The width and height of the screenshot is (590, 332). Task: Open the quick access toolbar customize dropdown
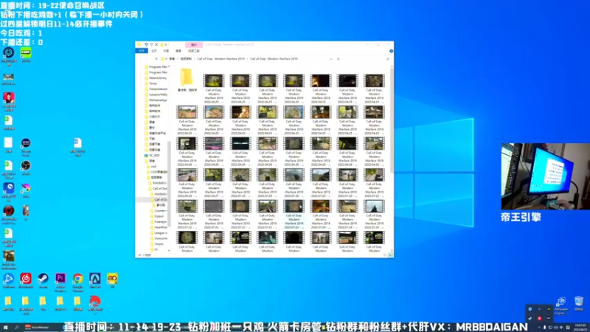coord(166,44)
